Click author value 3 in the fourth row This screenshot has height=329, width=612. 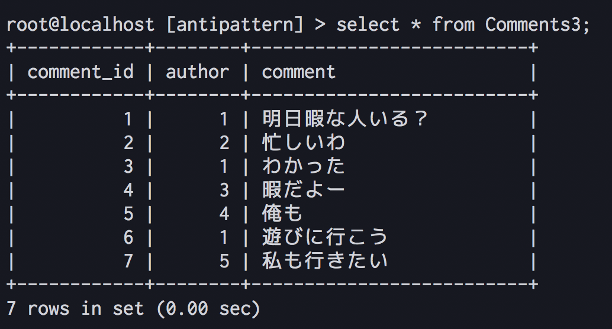pyautogui.click(x=224, y=190)
